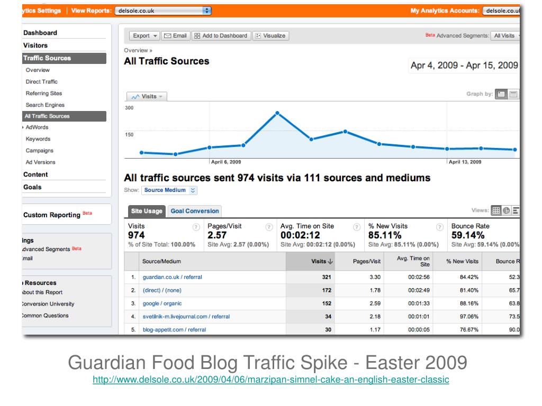Open Direct Traffic report

tap(41, 82)
